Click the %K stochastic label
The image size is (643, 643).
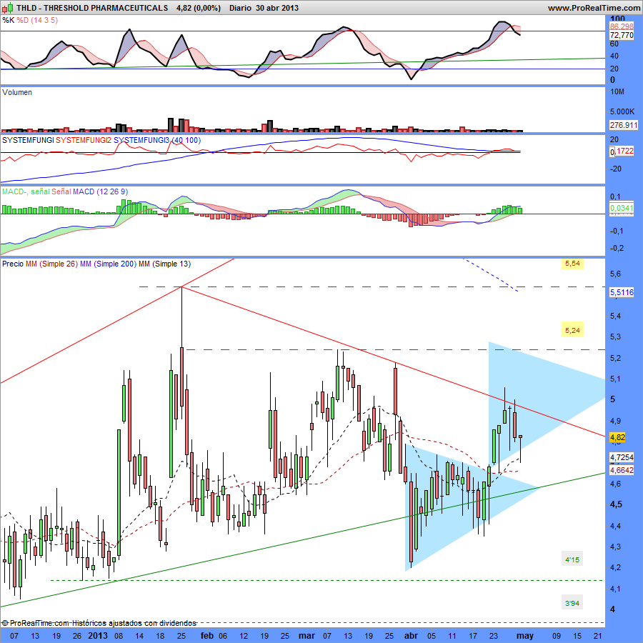8,20
